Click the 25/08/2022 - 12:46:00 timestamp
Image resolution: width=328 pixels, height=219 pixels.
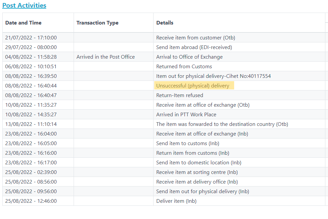click(31, 201)
